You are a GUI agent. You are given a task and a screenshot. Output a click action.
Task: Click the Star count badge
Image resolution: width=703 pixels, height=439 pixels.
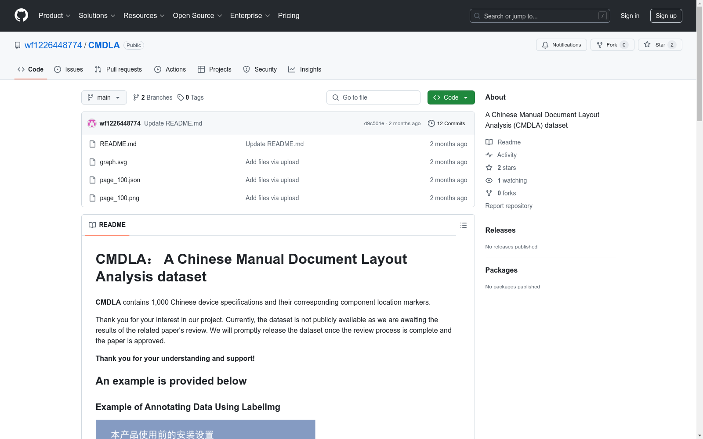pos(672,45)
